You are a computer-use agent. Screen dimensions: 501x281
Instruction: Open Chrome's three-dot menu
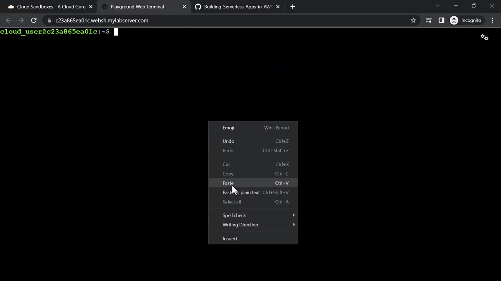click(492, 20)
